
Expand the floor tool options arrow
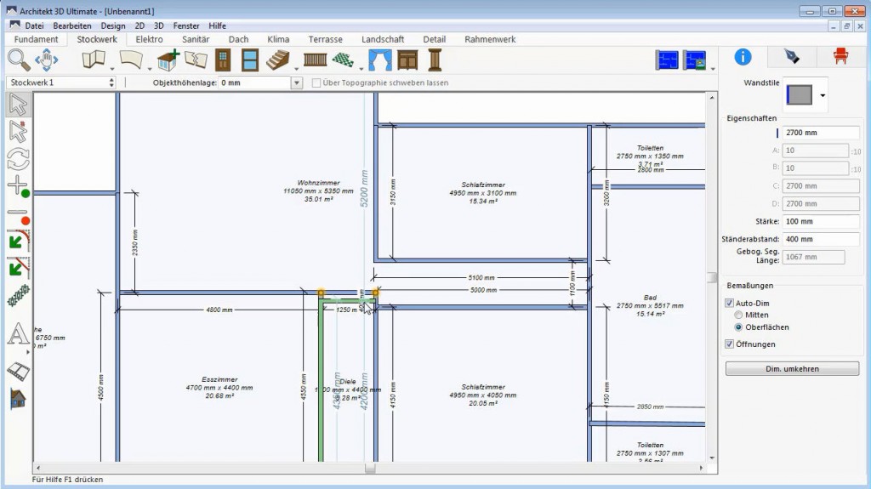point(361,69)
